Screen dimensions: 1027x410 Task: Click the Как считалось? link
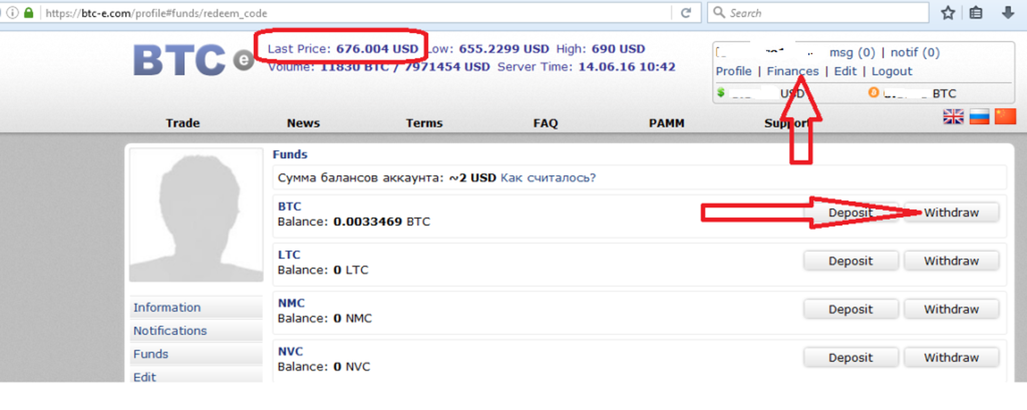(548, 178)
